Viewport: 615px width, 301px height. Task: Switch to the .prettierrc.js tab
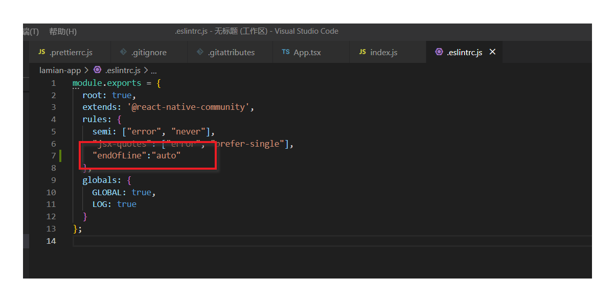pos(71,52)
